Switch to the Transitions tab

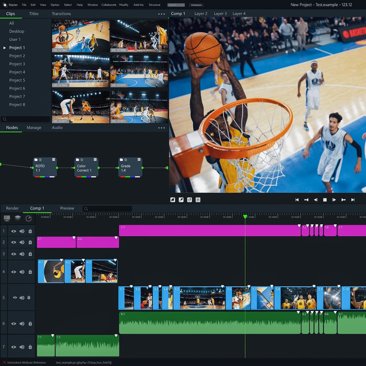61,14
